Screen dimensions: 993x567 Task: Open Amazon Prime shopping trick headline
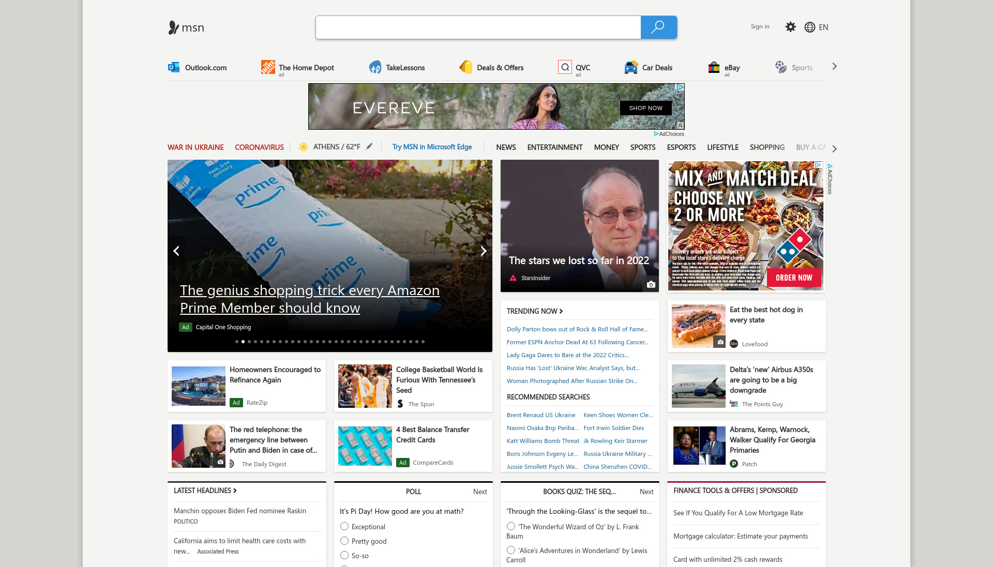tap(310, 299)
